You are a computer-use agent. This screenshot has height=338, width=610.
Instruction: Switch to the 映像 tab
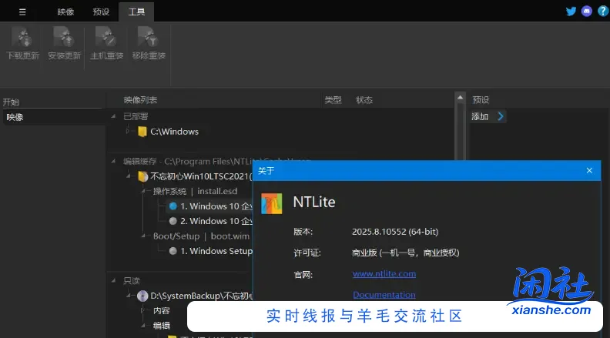(x=65, y=12)
